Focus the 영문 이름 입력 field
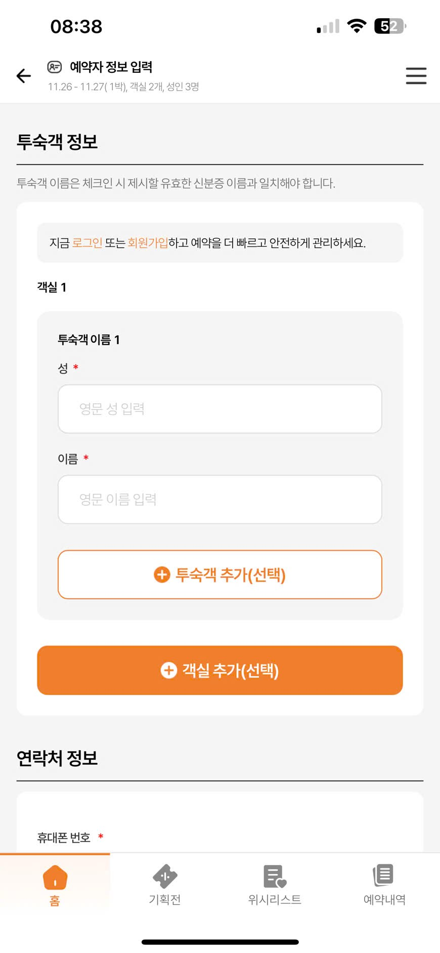 pyautogui.click(x=220, y=500)
